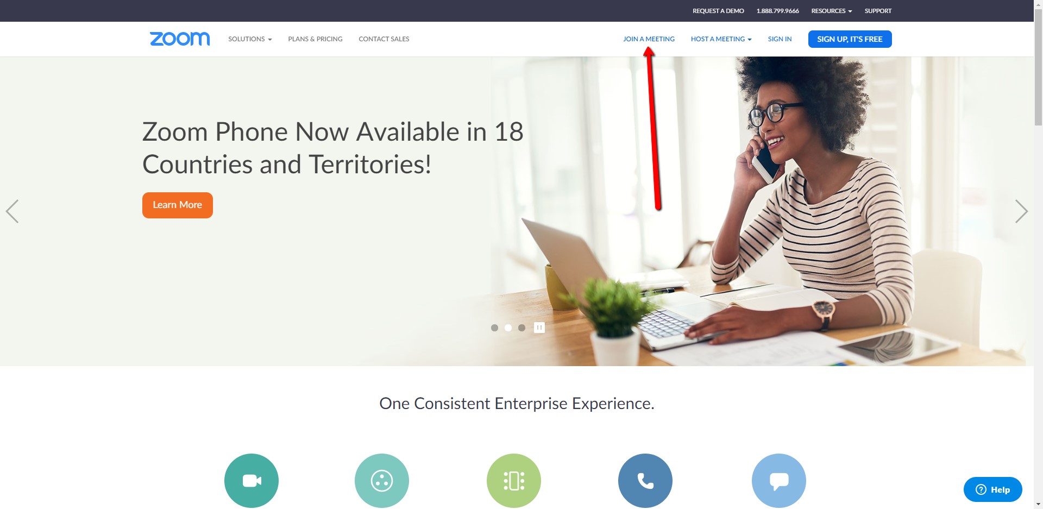This screenshot has width=1043, height=509.
Task: Select the first carousel dot
Action: [494, 328]
